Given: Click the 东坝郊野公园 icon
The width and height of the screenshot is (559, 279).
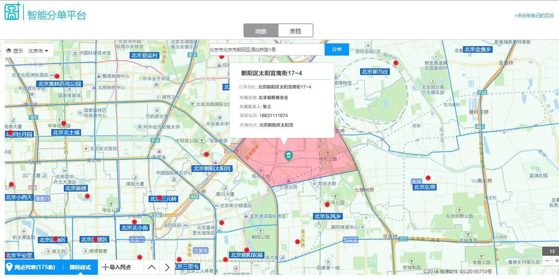Looking at the screenshot, I should point(459,210).
